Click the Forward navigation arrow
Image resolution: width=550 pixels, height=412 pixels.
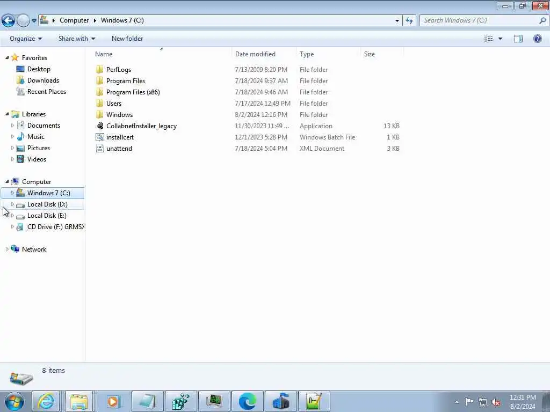pyautogui.click(x=23, y=21)
